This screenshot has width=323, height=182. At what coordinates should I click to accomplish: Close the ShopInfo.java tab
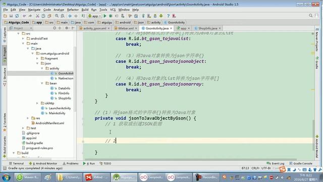[x=220, y=28]
